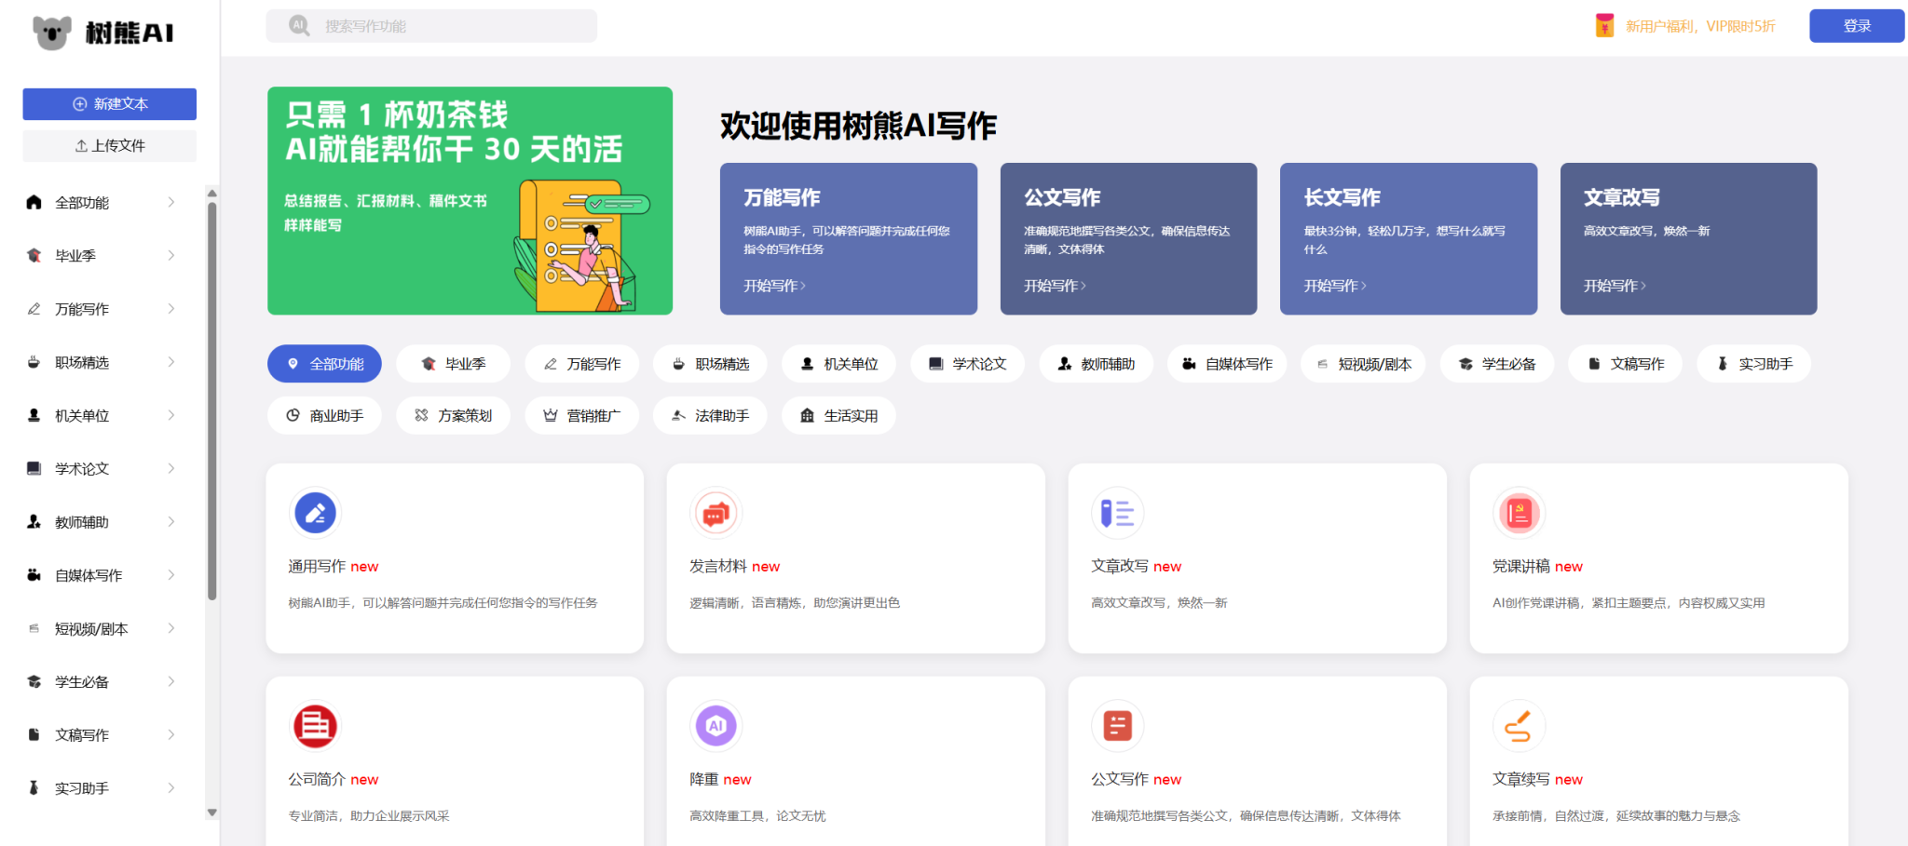
Task: Click pencil icon beside sidebar 万能写作
Action: [x=34, y=308]
